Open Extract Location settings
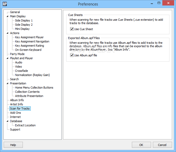Screen dimensions: 176x152 (25, 125)
